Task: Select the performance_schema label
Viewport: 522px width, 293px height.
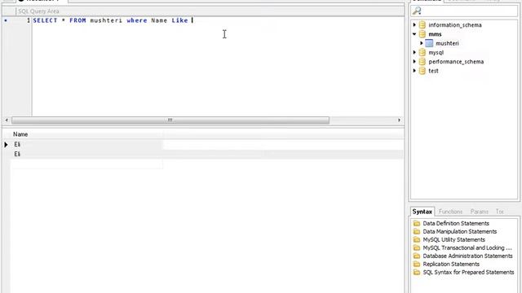Action: point(456,62)
